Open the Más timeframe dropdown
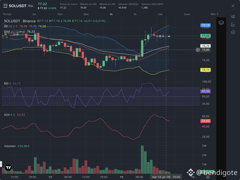The image size is (240, 180). tap(214, 14)
